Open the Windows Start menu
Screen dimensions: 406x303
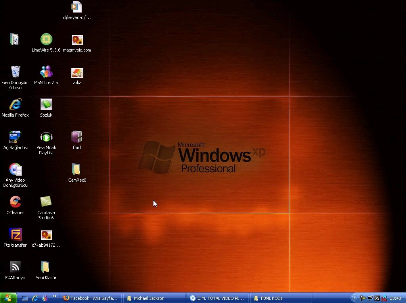click(8, 298)
